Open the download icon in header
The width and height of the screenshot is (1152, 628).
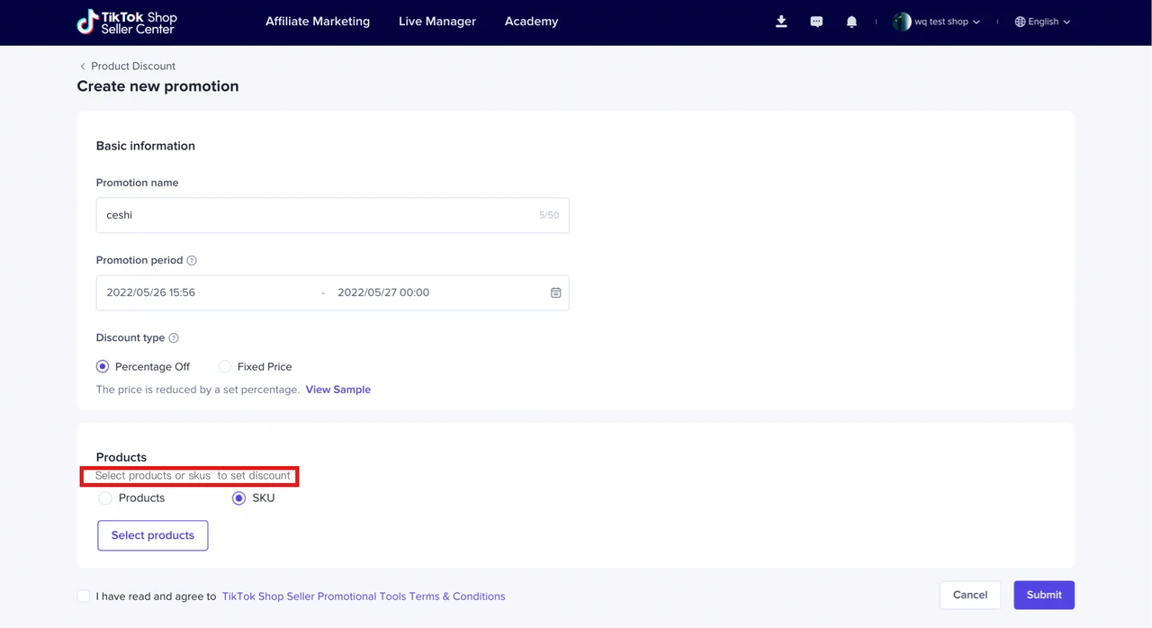pyautogui.click(x=781, y=22)
